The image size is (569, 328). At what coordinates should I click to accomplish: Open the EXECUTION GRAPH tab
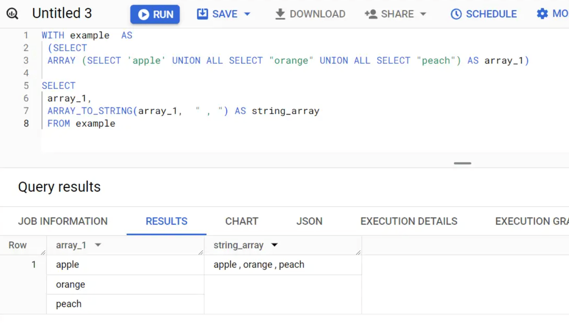tap(532, 221)
